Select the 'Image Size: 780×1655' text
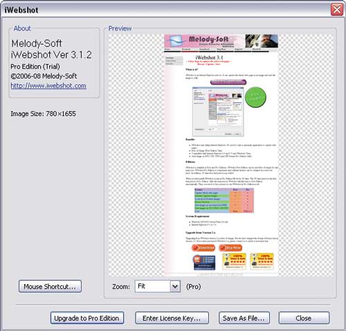The image size is (346, 331). pos(43,114)
